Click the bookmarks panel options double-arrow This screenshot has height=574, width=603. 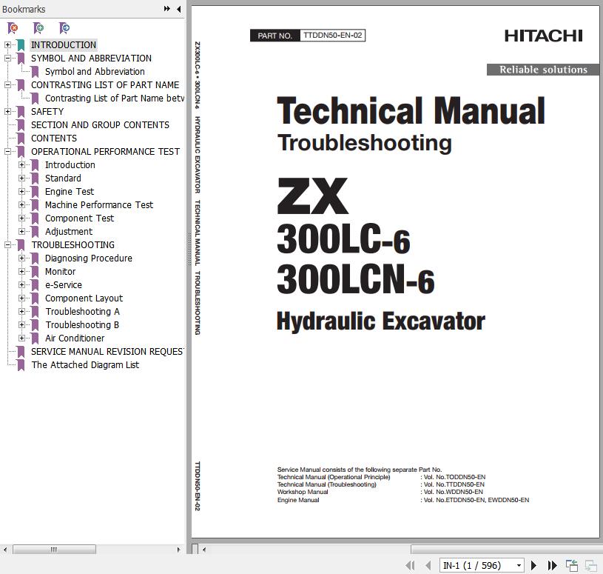167,9
